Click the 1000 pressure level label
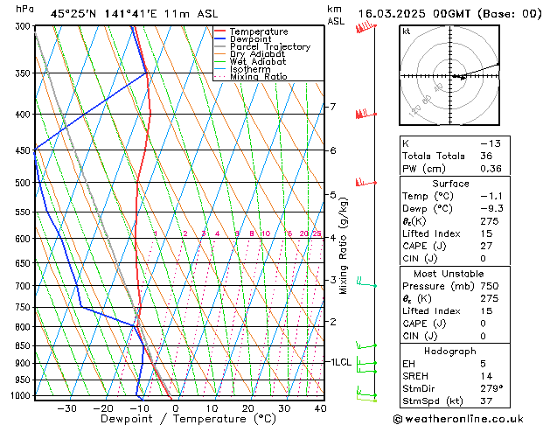 pos(22,395)
